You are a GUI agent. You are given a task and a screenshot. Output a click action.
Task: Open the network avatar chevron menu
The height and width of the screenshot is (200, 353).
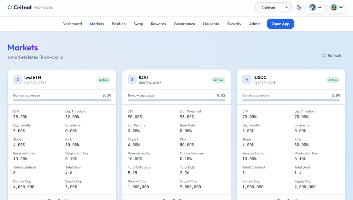pyautogui.click(x=315, y=8)
